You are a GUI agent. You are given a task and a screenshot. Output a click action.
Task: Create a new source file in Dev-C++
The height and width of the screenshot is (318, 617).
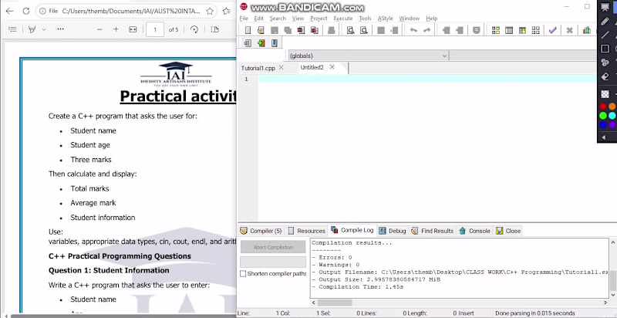click(248, 30)
